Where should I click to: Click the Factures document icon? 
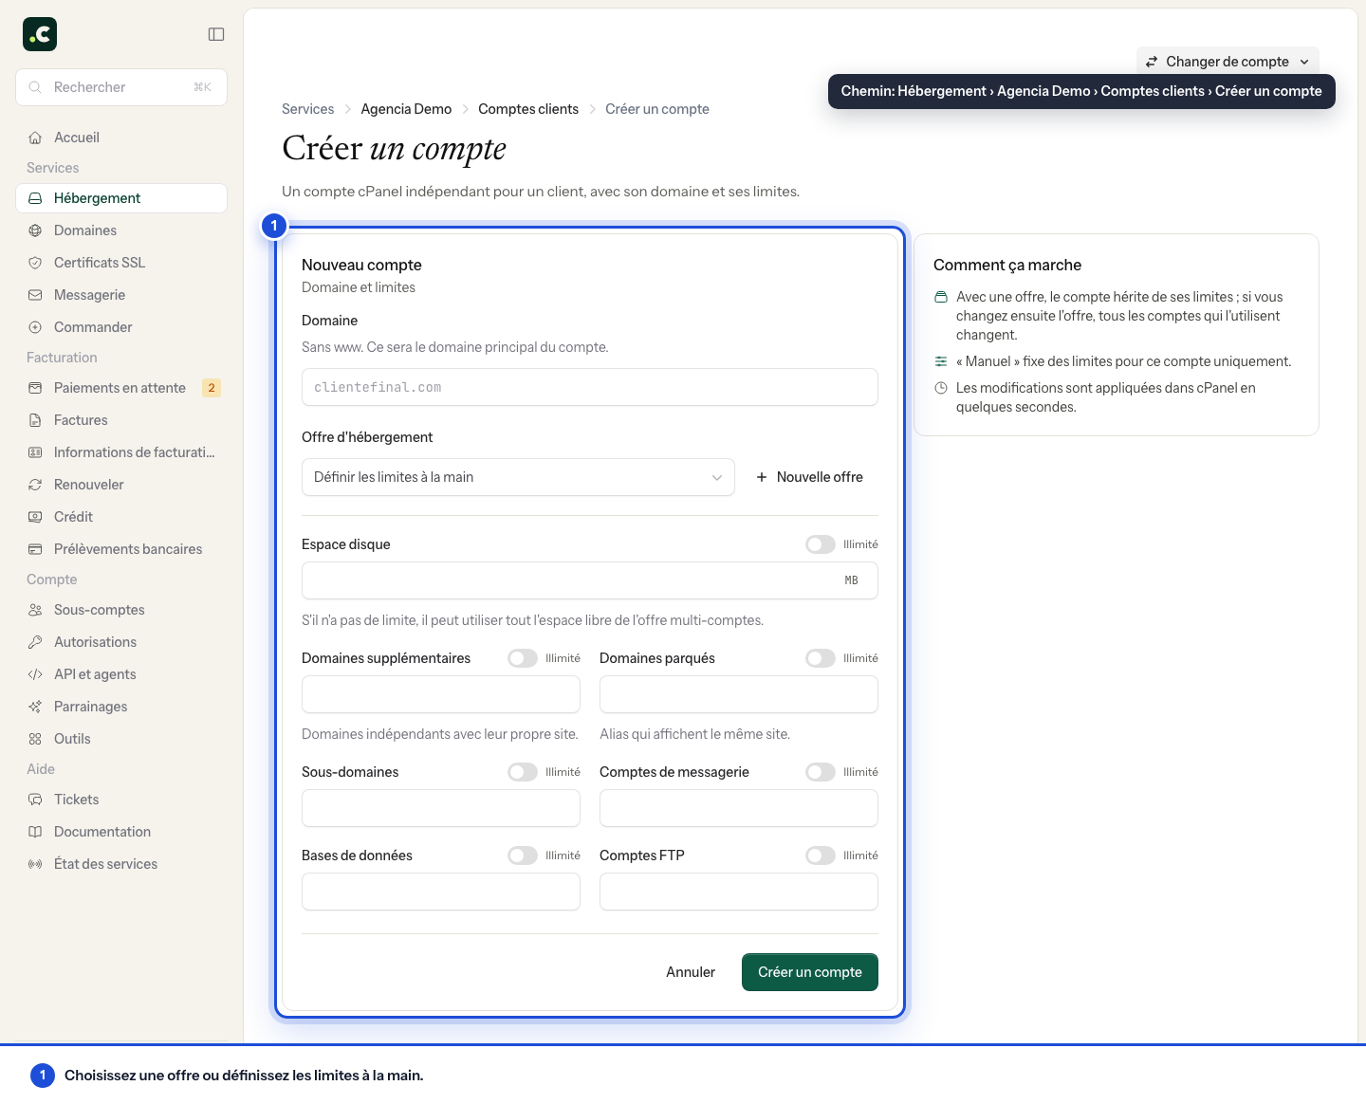pos(35,420)
